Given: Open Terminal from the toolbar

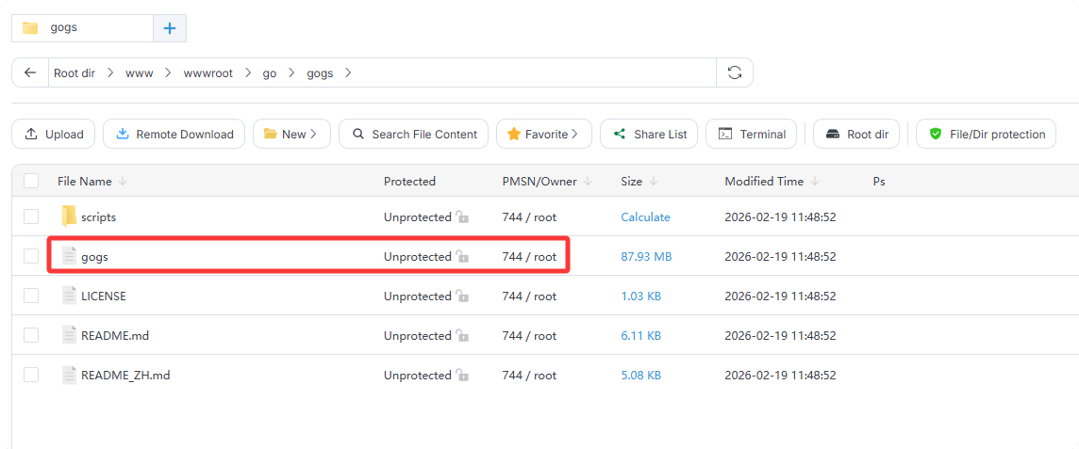Looking at the screenshot, I should 751,134.
